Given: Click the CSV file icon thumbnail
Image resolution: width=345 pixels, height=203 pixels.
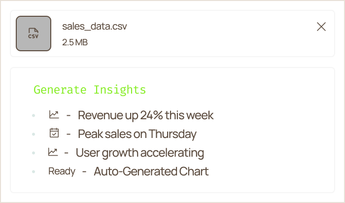Looking at the screenshot, I should [x=34, y=34].
